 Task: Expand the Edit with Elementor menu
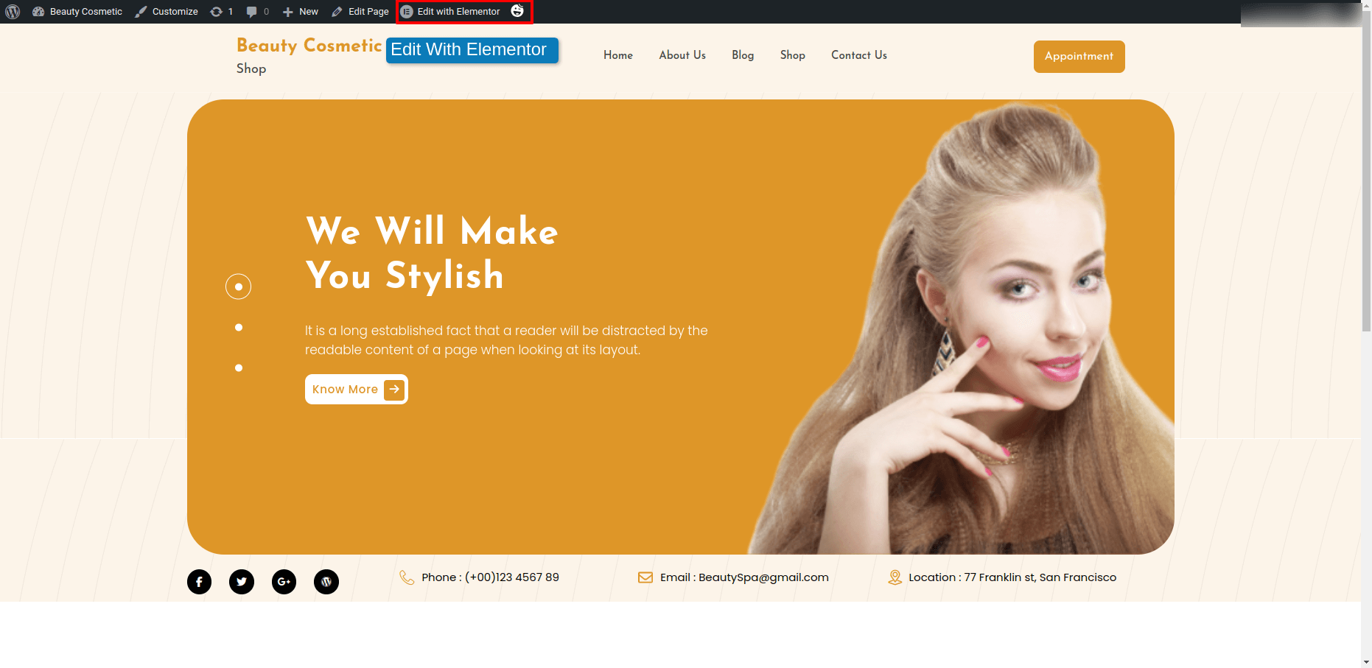(x=450, y=12)
